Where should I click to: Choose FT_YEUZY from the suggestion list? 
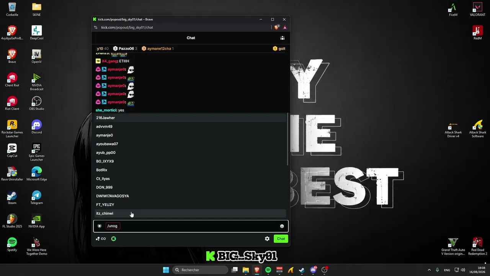[191, 205]
